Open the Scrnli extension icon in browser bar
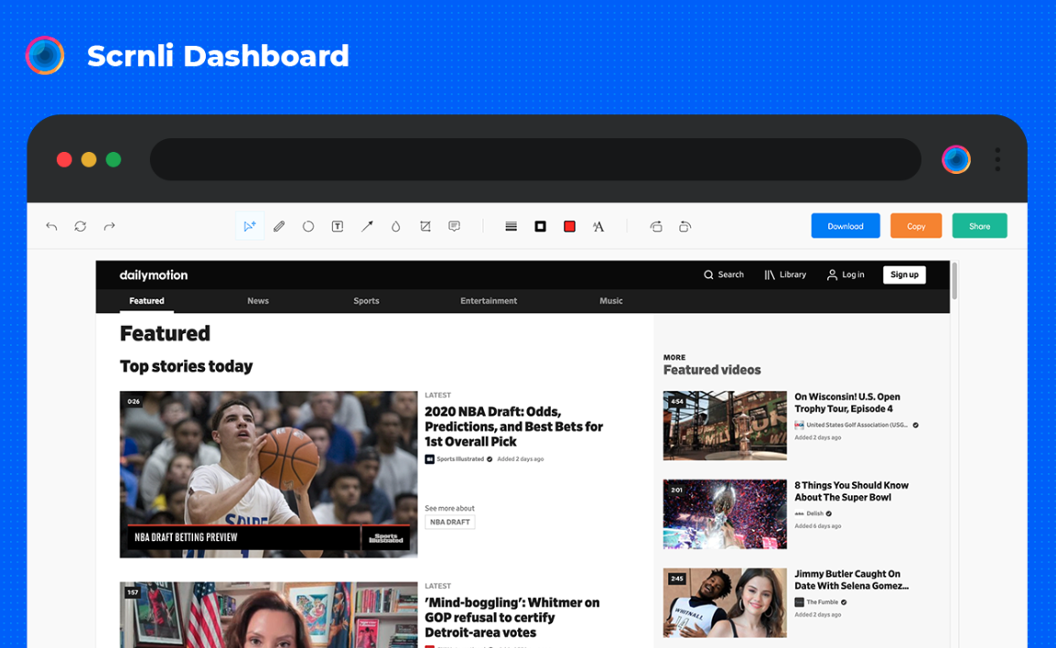The image size is (1056, 648). point(956,159)
